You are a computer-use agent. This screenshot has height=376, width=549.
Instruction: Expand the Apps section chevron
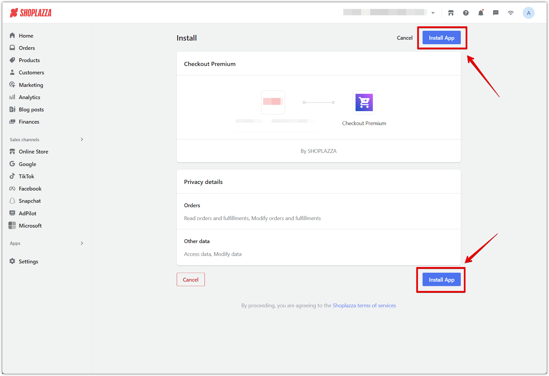click(x=82, y=243)
